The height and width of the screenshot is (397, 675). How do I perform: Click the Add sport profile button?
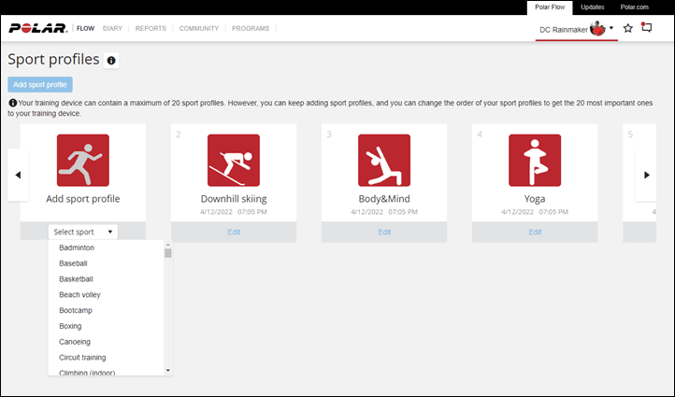tap(40, 85)
